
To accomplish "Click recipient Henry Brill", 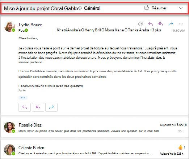I will (x=93, y=30).
